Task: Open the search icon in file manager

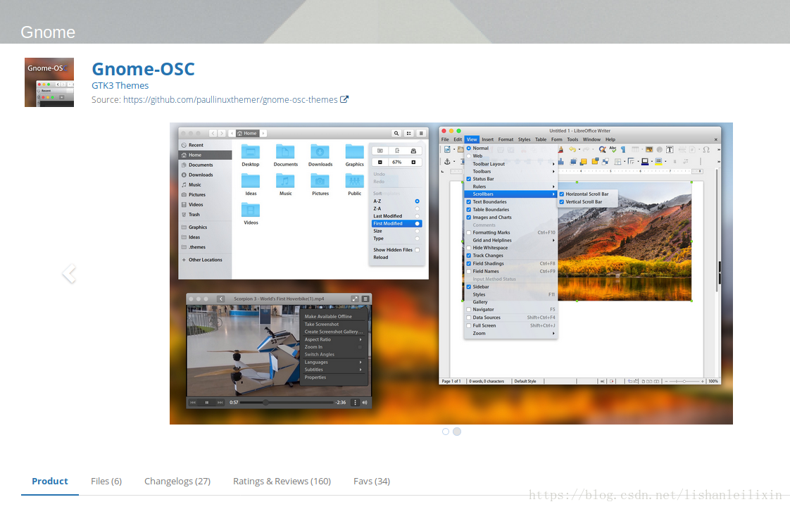Action: [396, 134]
